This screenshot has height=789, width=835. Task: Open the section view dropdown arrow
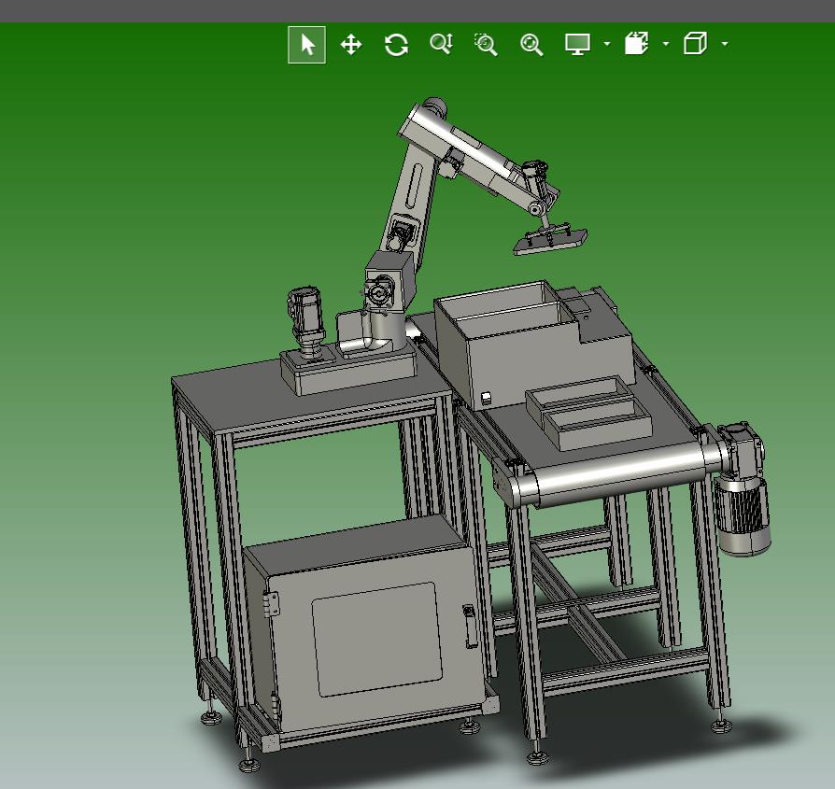click(666, 44)
